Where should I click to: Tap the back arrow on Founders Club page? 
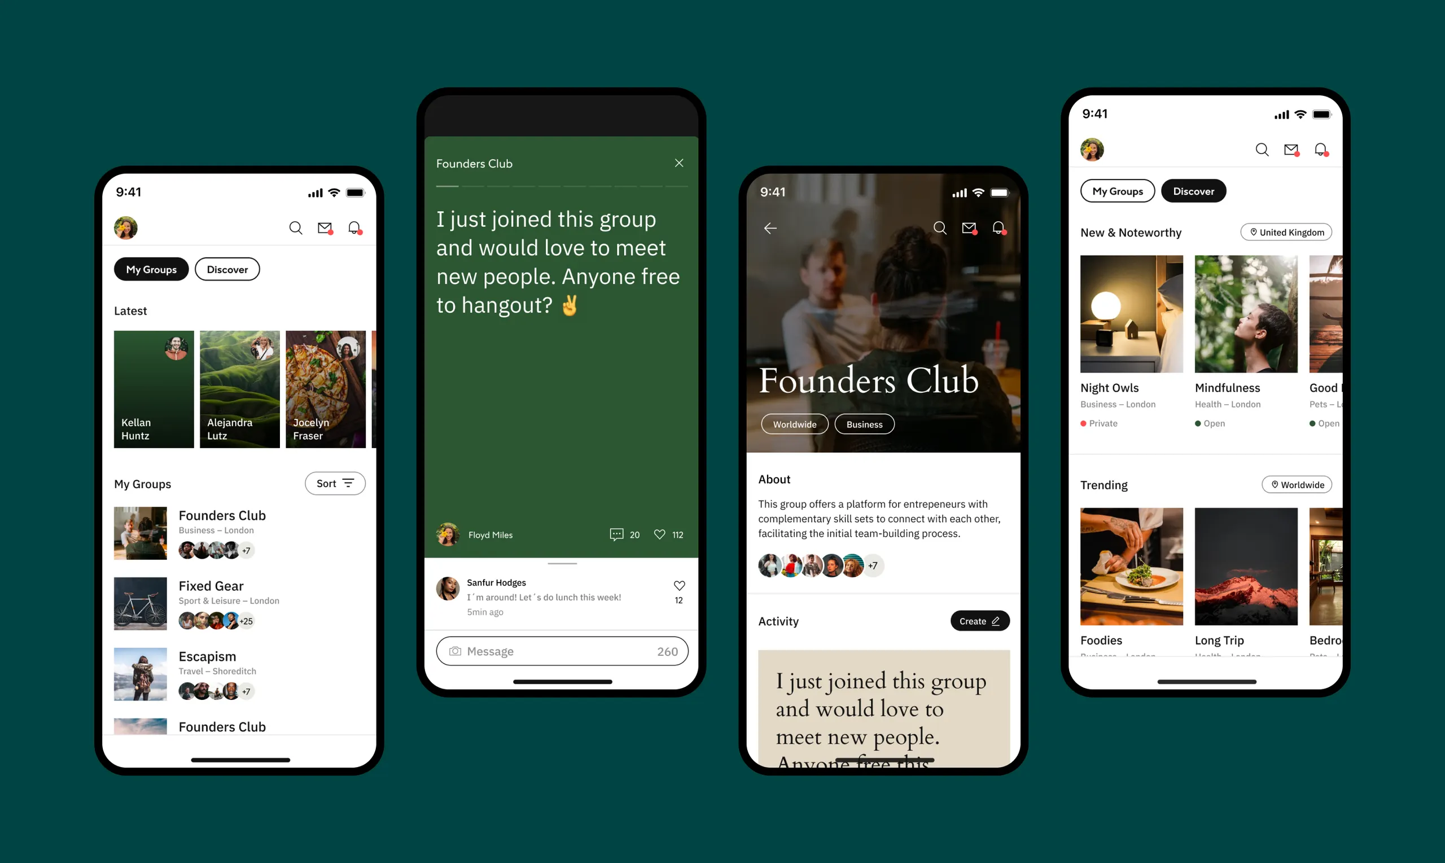(772, 228)
